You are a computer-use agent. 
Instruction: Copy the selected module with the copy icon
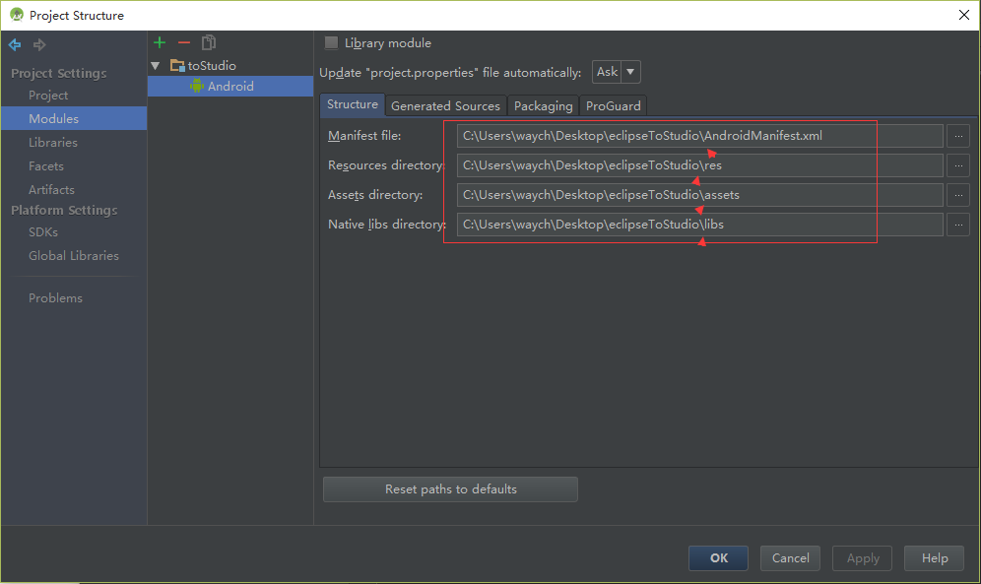click(x=209, y=42)
